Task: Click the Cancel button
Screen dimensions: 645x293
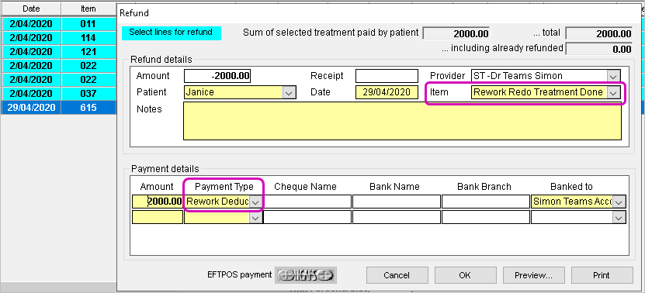Action: (x=397, y=275)
